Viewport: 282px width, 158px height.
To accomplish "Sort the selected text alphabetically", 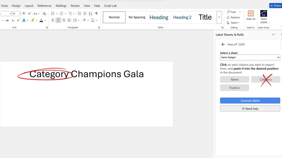I will (91, 13).
